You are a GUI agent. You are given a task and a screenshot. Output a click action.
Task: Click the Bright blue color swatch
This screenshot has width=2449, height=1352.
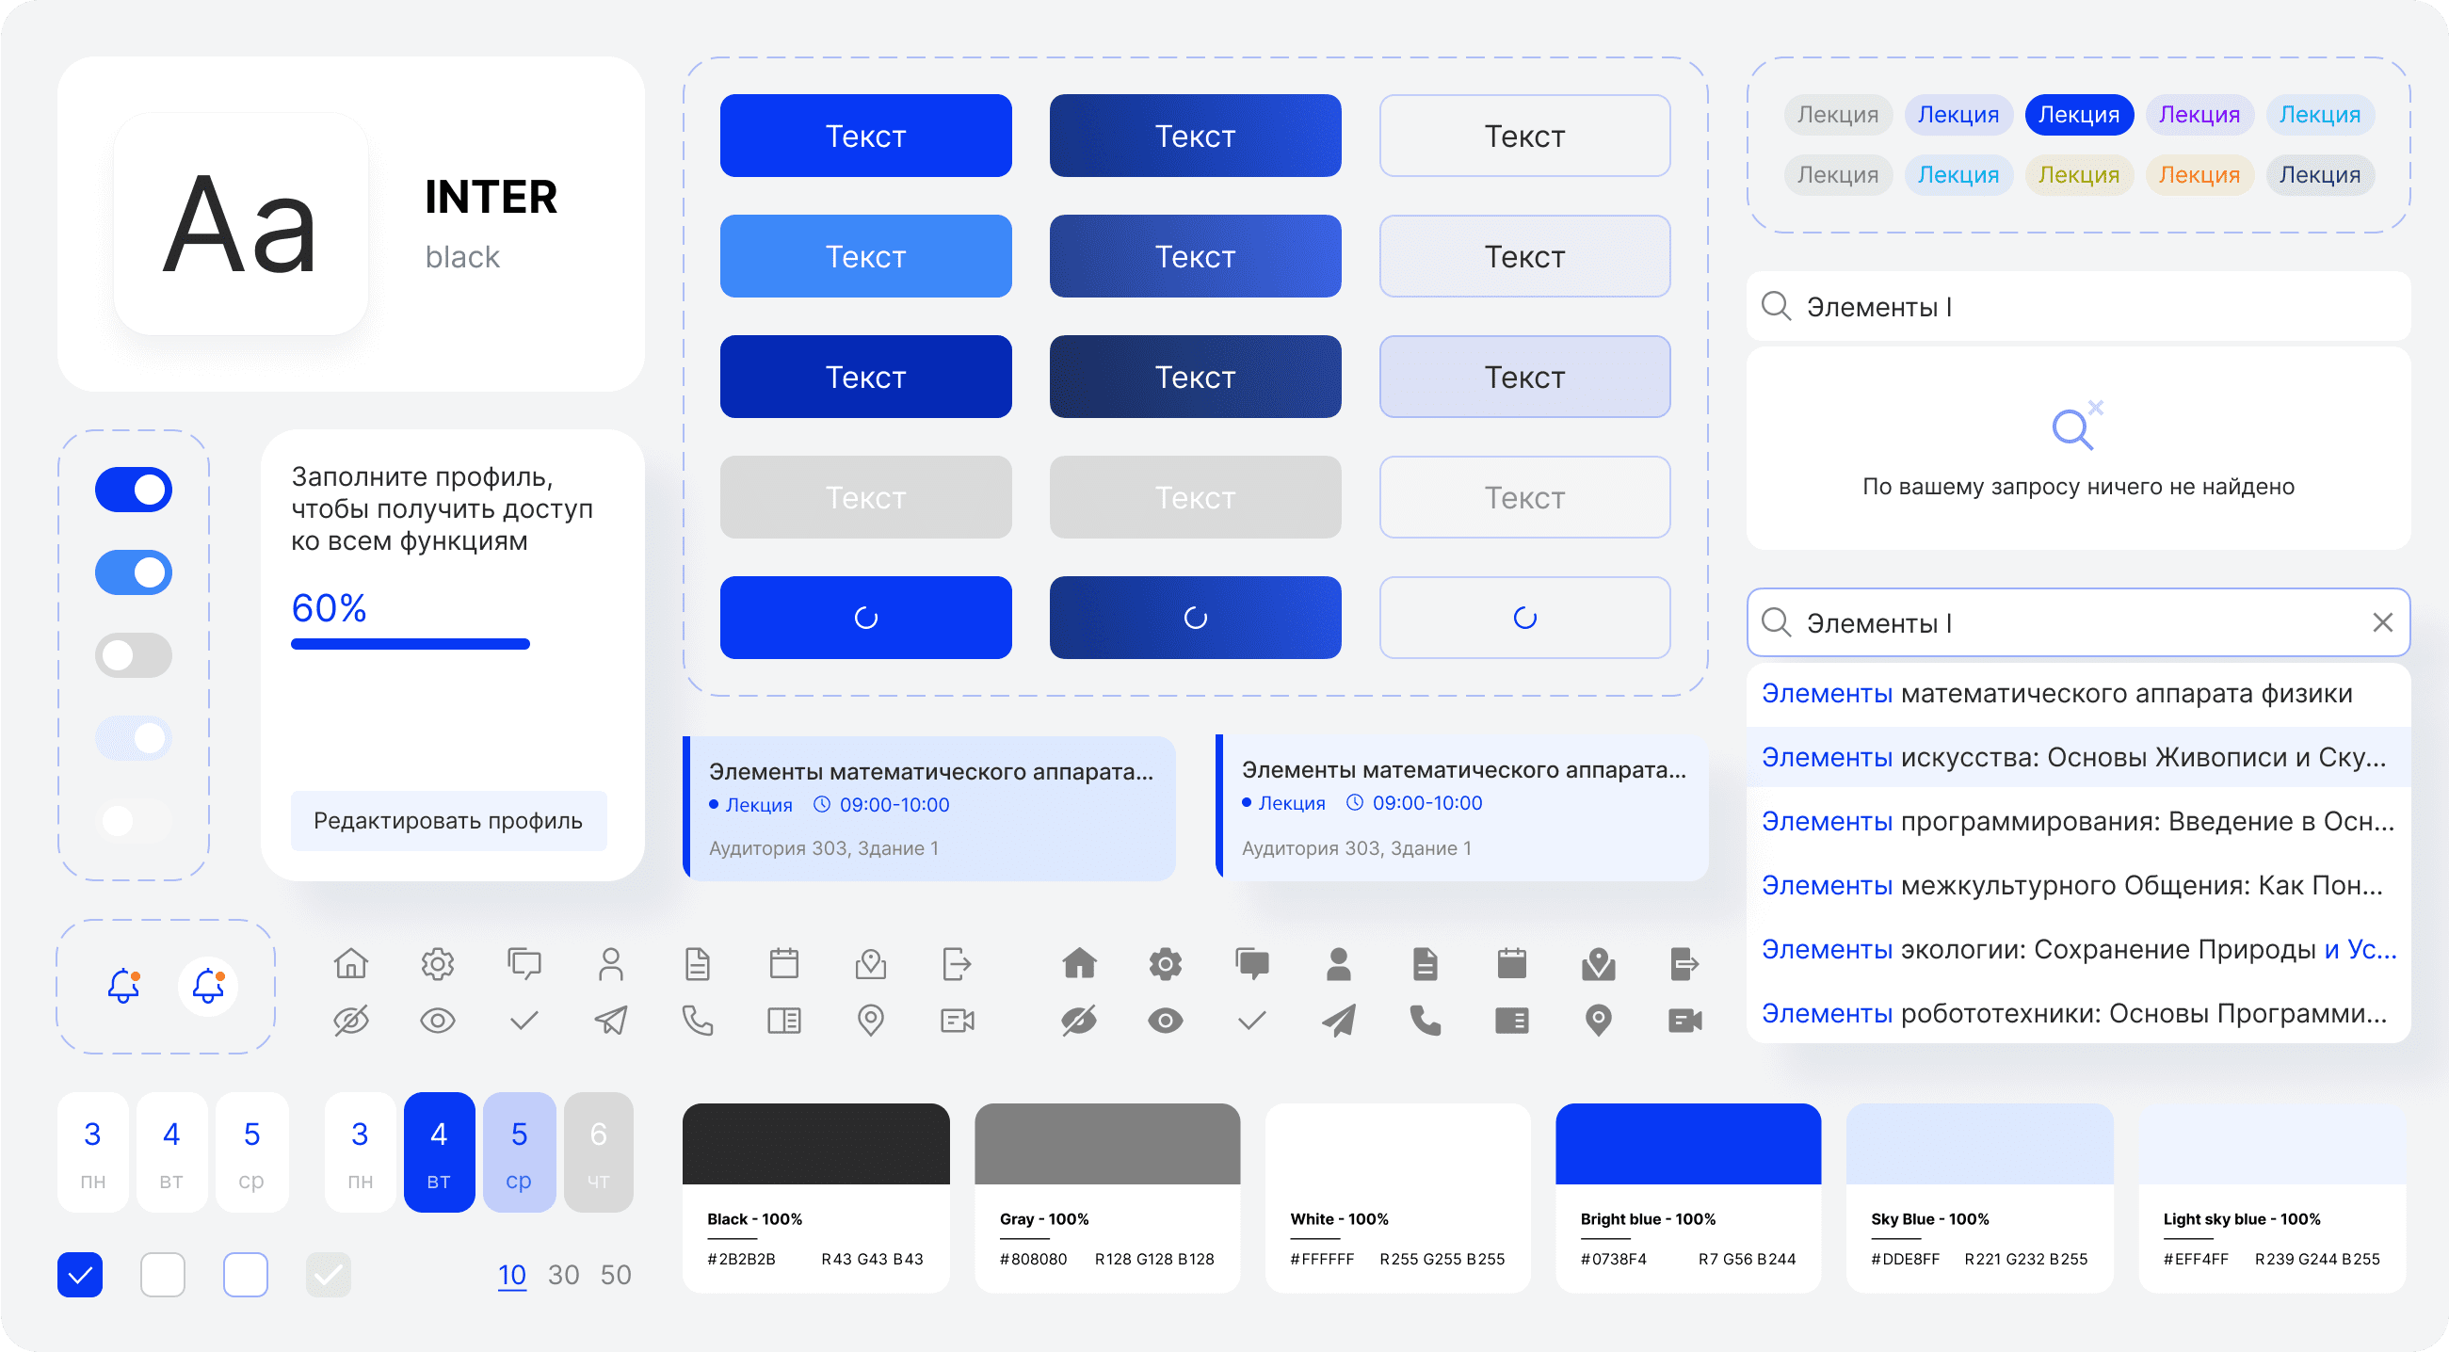point(1687,1145)
